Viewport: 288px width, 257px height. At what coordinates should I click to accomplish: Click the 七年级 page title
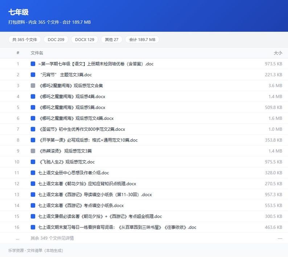[18, 12]
